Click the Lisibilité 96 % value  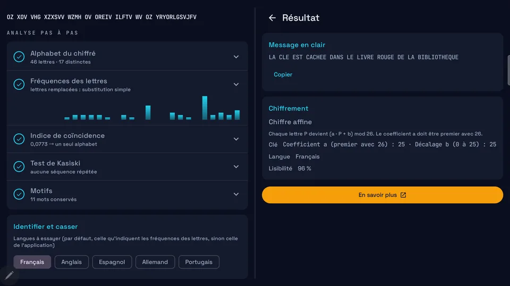click(304, 168)
